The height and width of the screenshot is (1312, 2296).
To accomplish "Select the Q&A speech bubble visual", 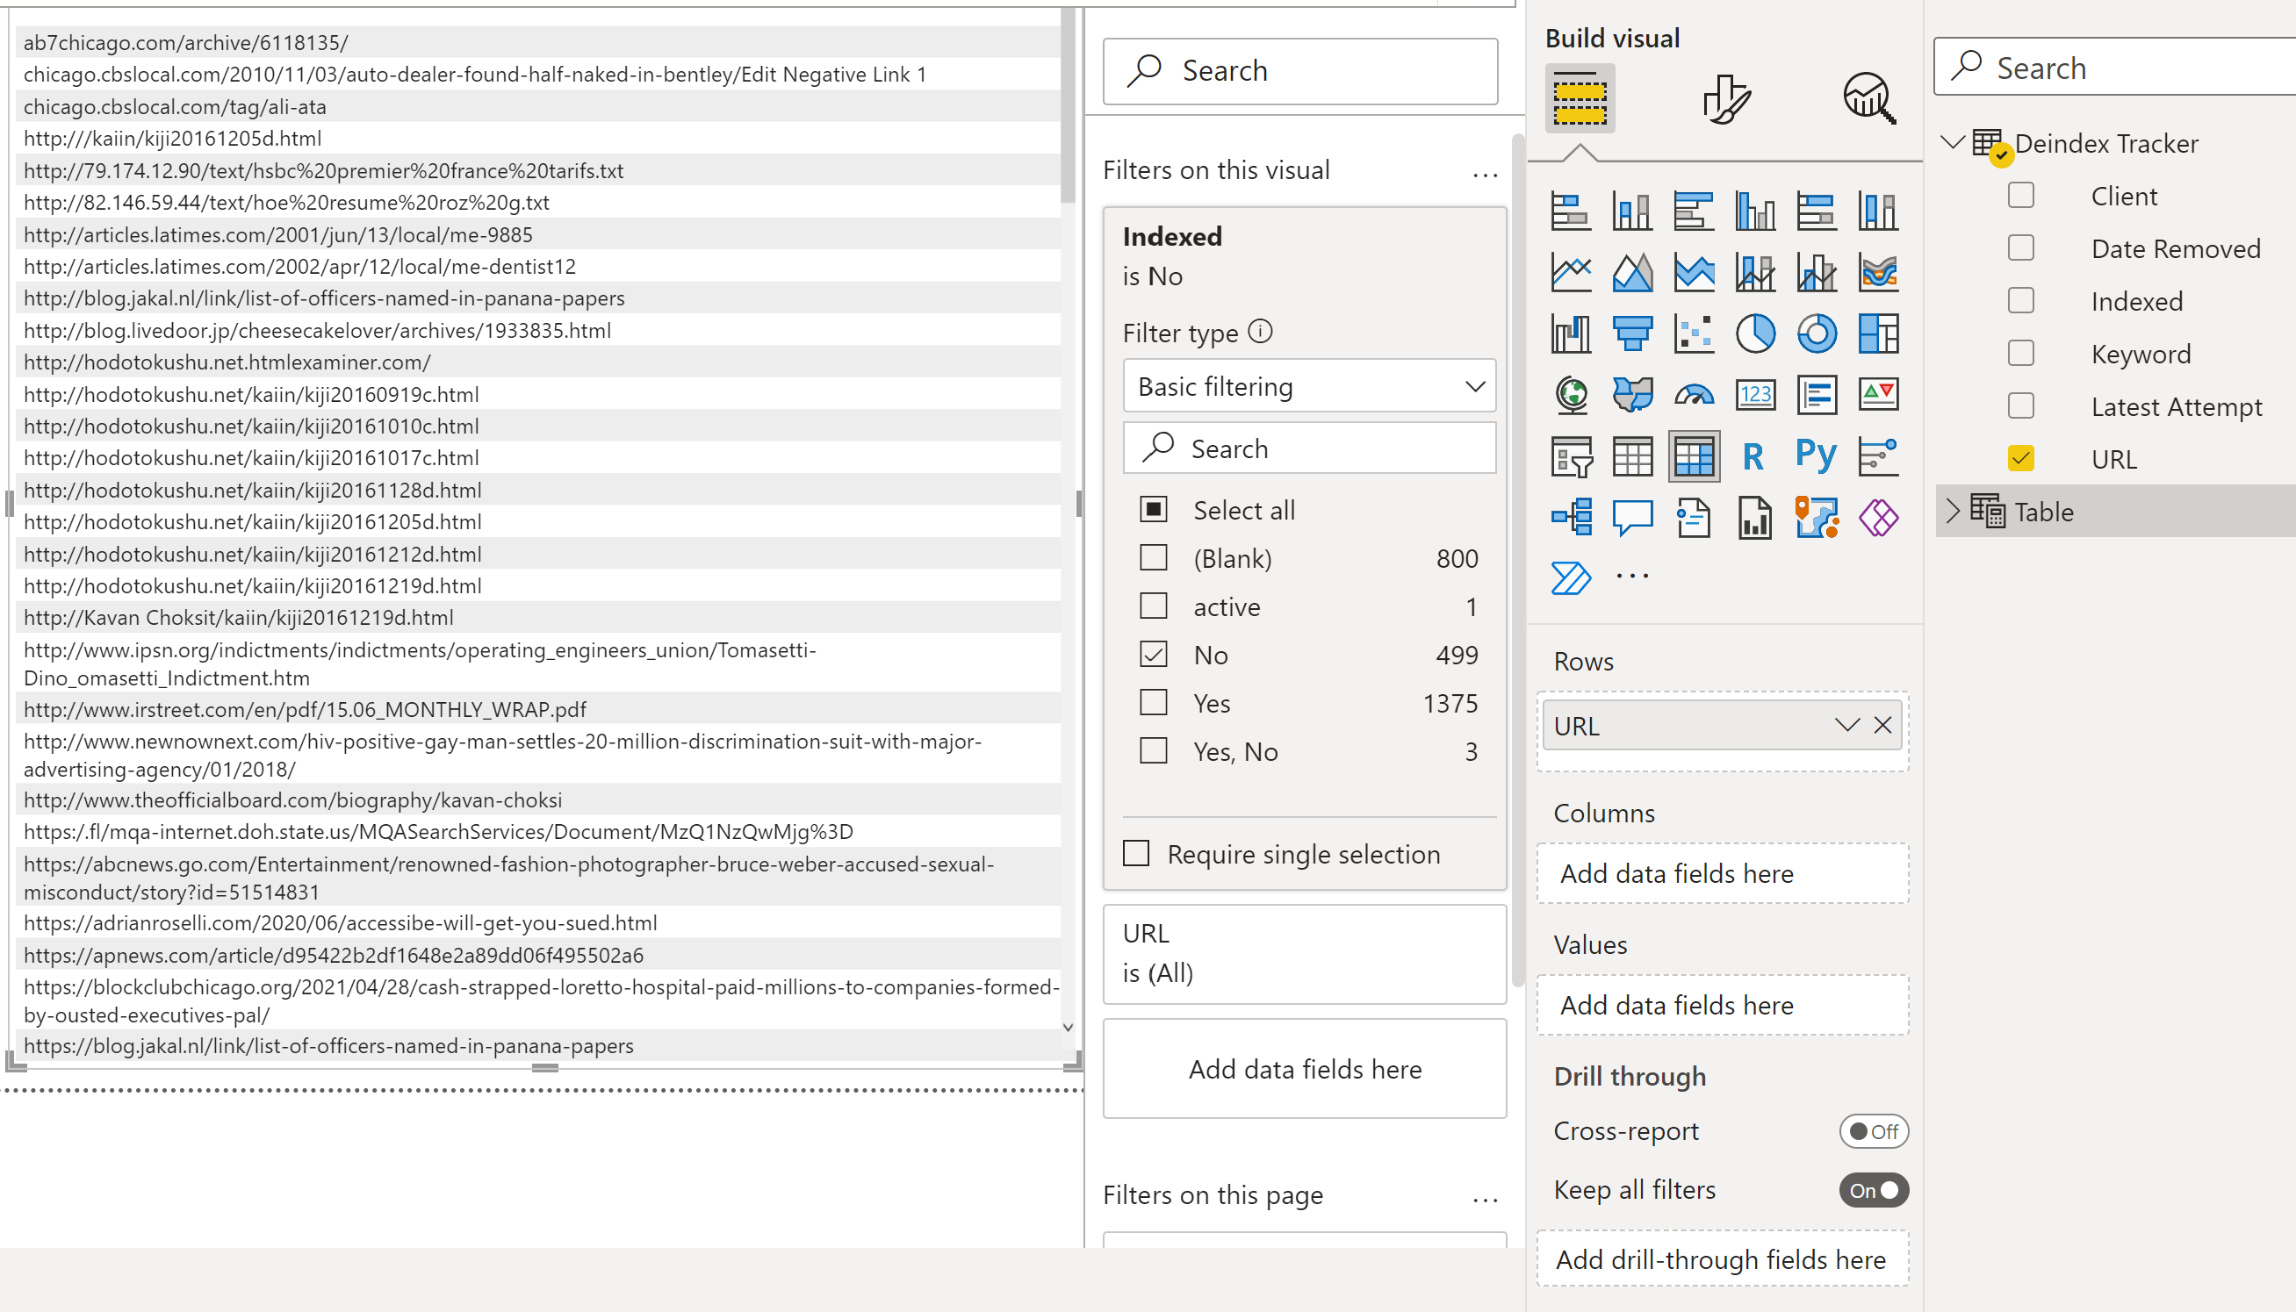I will click(1632, 518).
